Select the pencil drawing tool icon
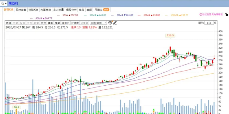This screenshot has height=114, width=229. click(114, 23)
